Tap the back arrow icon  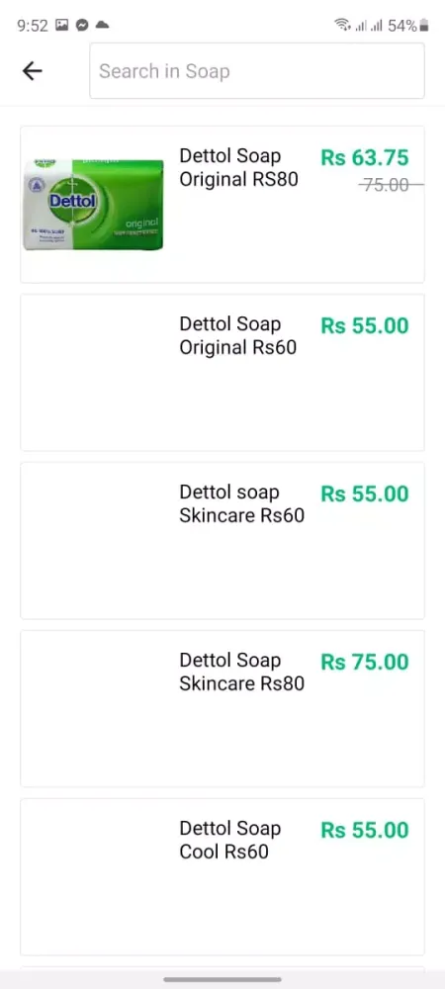(x=33, y=71)
